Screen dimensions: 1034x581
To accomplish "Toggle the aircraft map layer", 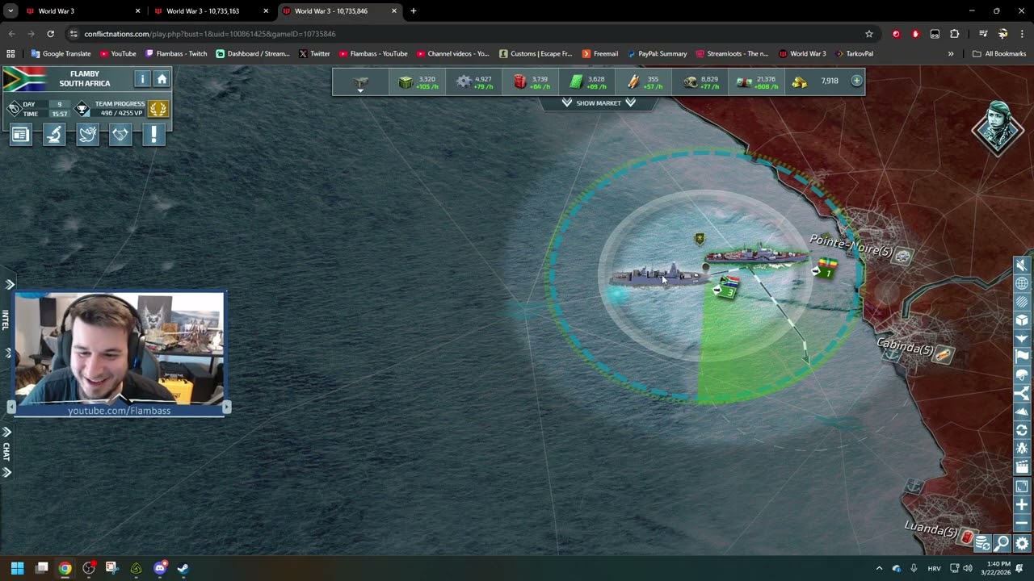I will (x=1022, y=338).
